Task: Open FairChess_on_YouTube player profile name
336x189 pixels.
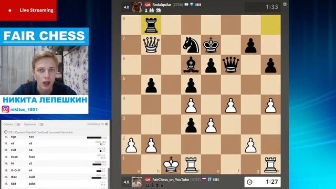Action: click(x=171, y=180)
